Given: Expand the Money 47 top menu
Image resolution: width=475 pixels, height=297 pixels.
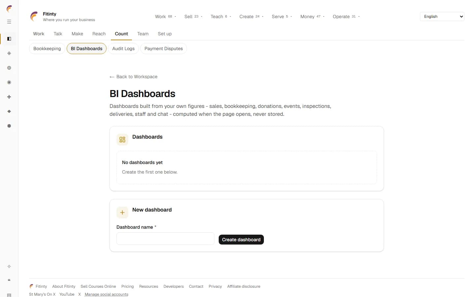Looking at the screenshot, I should (x=312, y=16).
